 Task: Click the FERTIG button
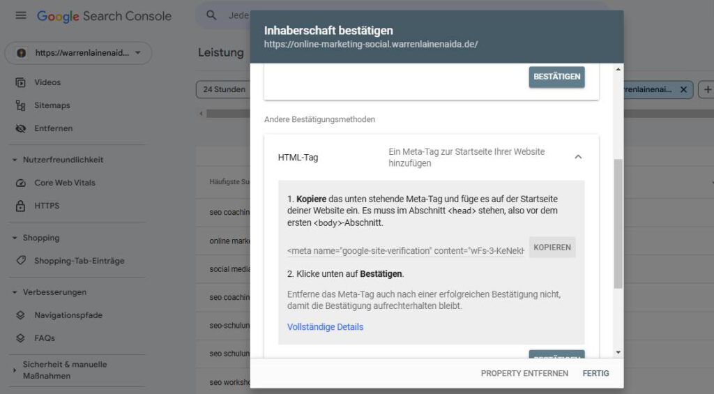(595, 374)
